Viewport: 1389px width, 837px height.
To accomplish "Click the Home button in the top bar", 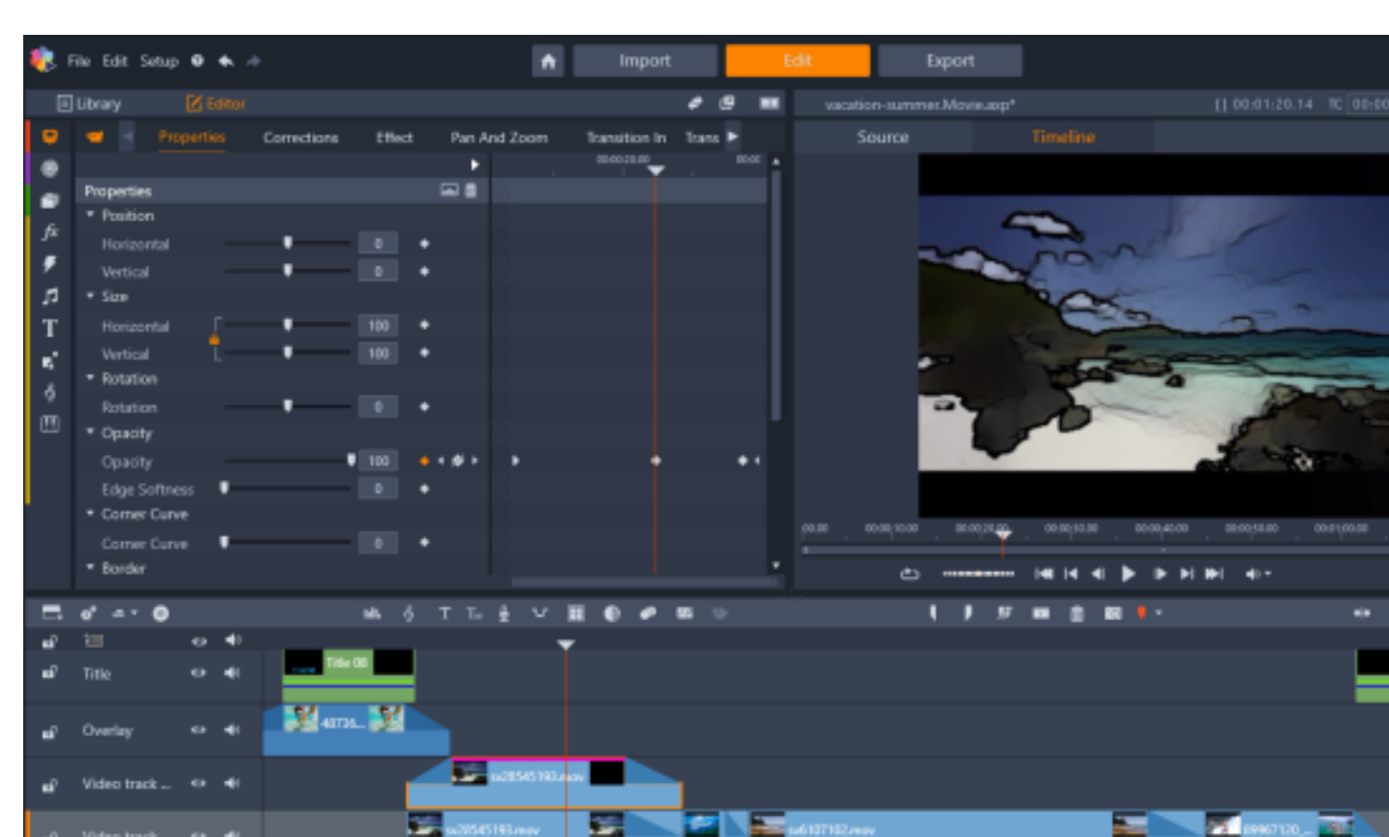I will click(548, 61).
